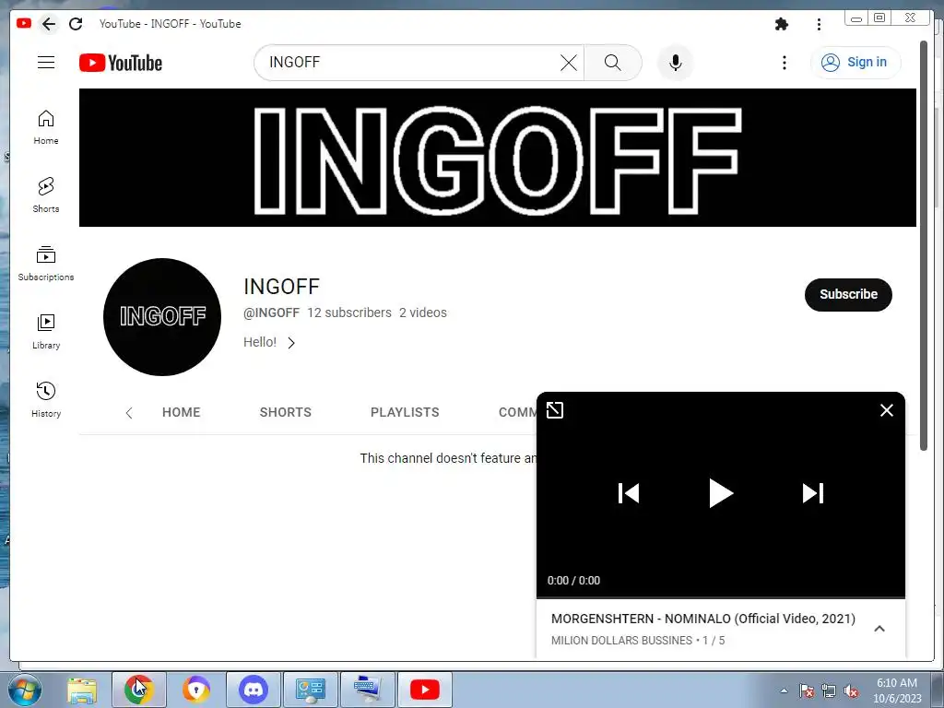Open the YouTube guide hamburger menu
944x708 pixels.
(x=46, y=63)
